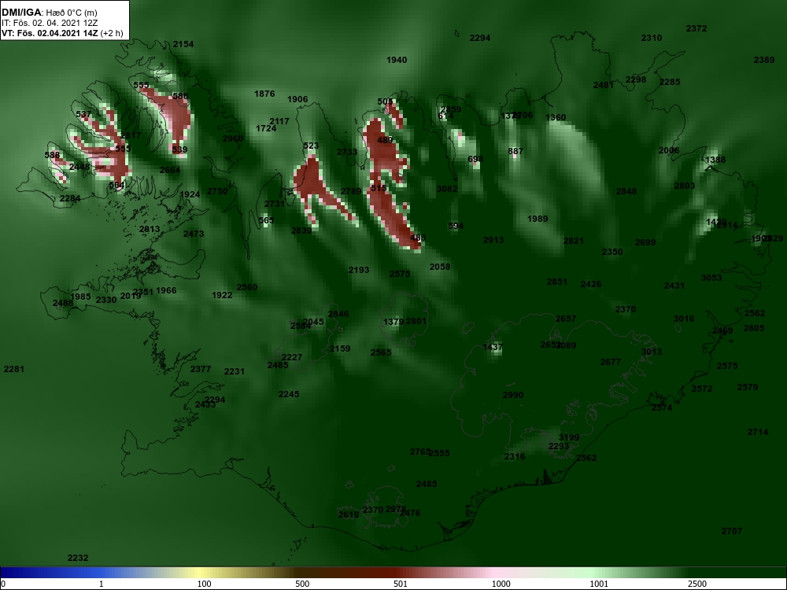Viewport: 787px width, 590px height.
Task: Click the map value '1940'
Action: [397, 60]
